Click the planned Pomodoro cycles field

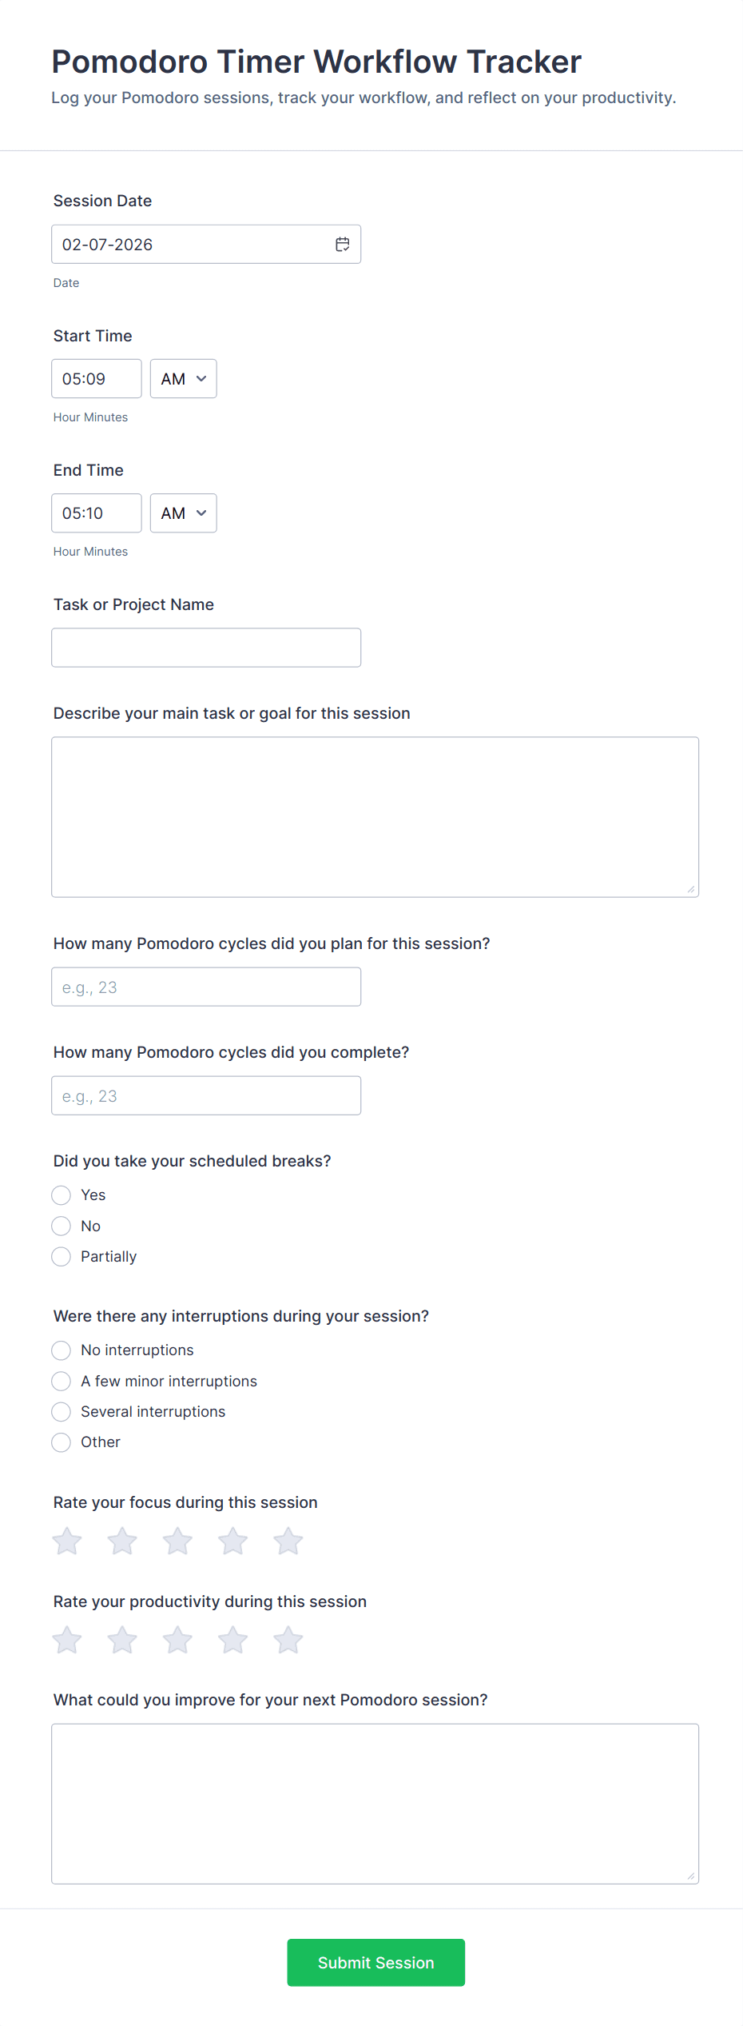206,987
